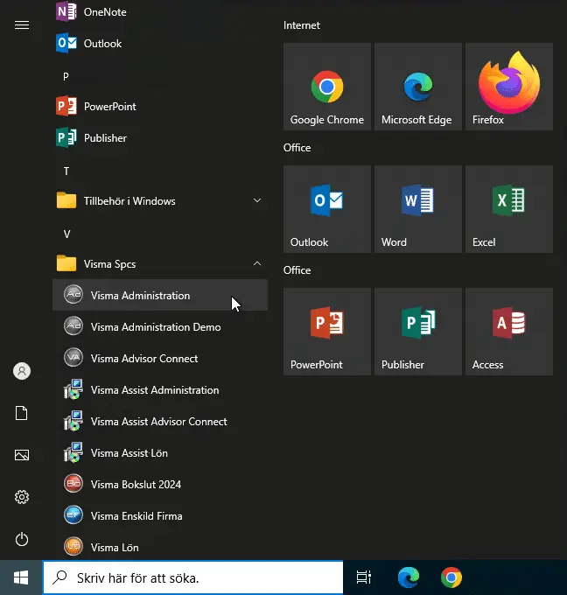The width and height of the screenshot is (567, 595).
Task: Open PowerPoint in the app list
Action: point(160,106)
